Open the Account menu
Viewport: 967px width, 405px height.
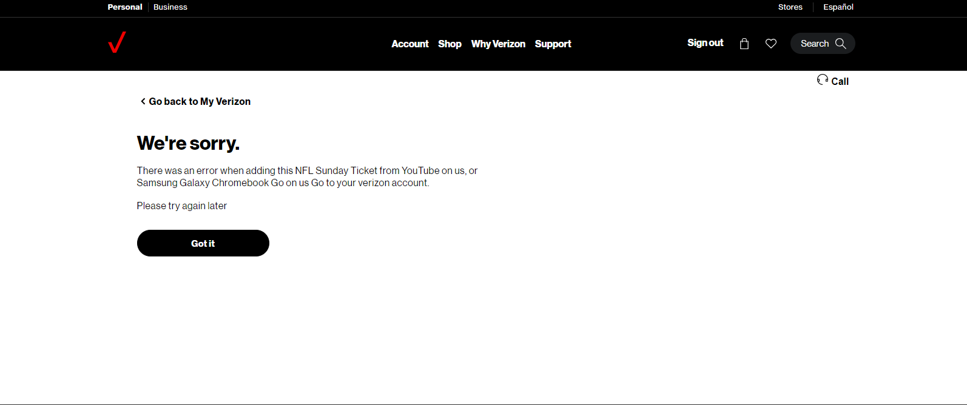click(x=410, y=44)
